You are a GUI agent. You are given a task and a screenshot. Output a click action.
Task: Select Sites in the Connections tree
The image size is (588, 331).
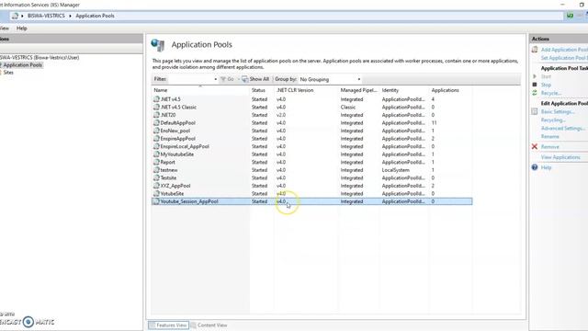(8, 73)
